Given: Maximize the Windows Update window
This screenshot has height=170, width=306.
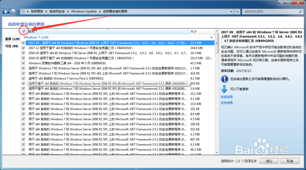Looking at the screenshot, I should tap(289, 3).
